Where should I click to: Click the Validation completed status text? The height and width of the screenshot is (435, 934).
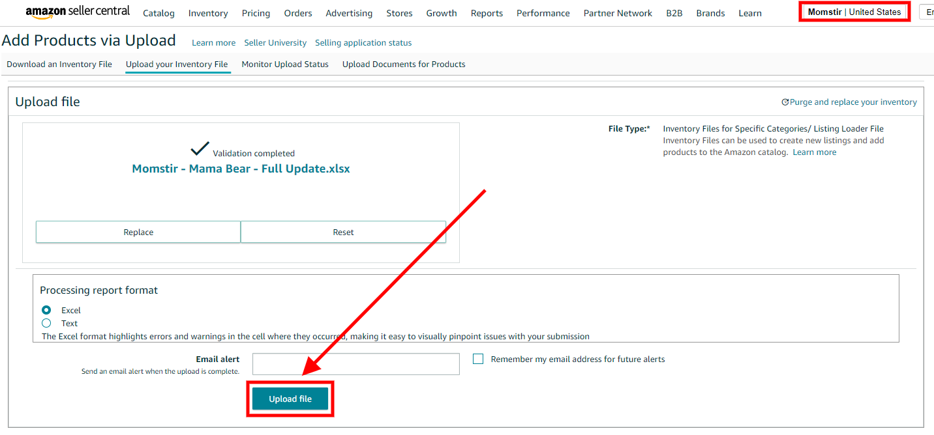[x=254, y=154]
